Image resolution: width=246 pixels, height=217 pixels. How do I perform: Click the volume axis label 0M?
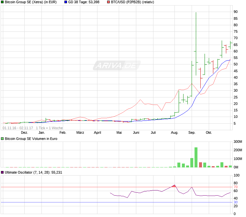(x=236, y=167)
